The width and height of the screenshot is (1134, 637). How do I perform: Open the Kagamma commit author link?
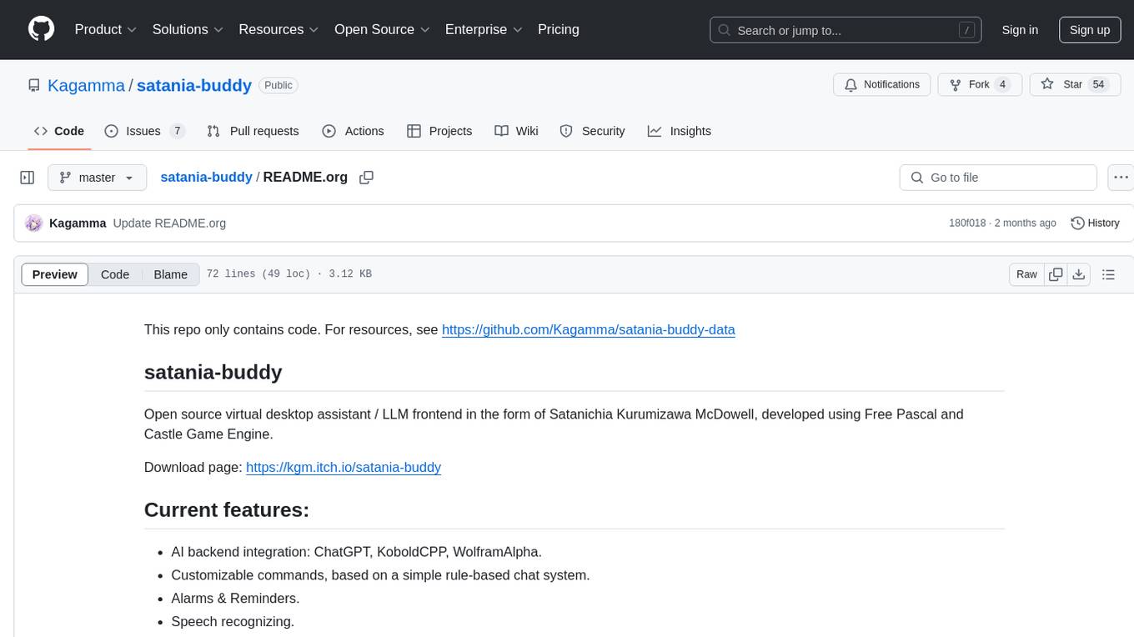tap(78, 223)
